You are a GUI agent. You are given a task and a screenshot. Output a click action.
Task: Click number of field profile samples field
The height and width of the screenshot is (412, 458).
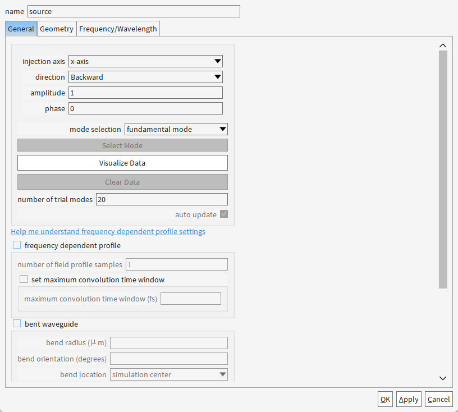(177, 264)
